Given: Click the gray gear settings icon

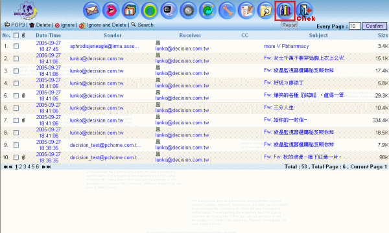Looking at the screenshot, I should (x=188, y=10).
